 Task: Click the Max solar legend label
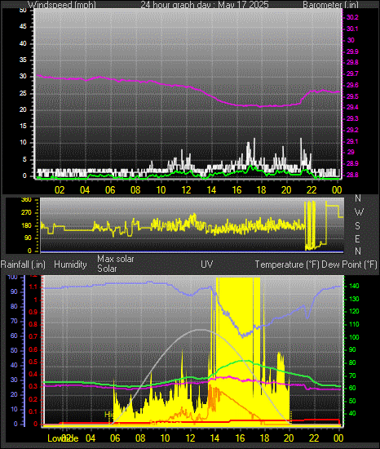[x=116, y=259]
